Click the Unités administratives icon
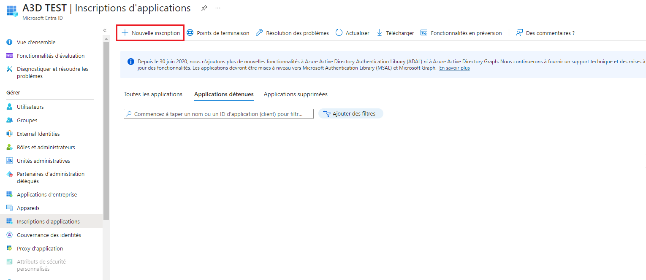This screenshot has width=646, height=280. pos(9,161)
